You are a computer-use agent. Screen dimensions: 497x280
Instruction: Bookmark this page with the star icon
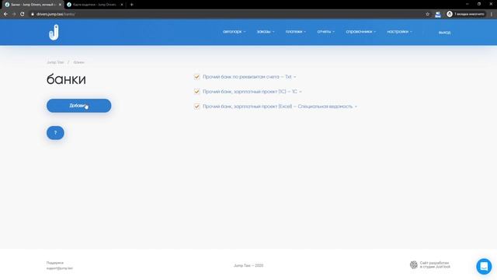[x=427, y=14]
